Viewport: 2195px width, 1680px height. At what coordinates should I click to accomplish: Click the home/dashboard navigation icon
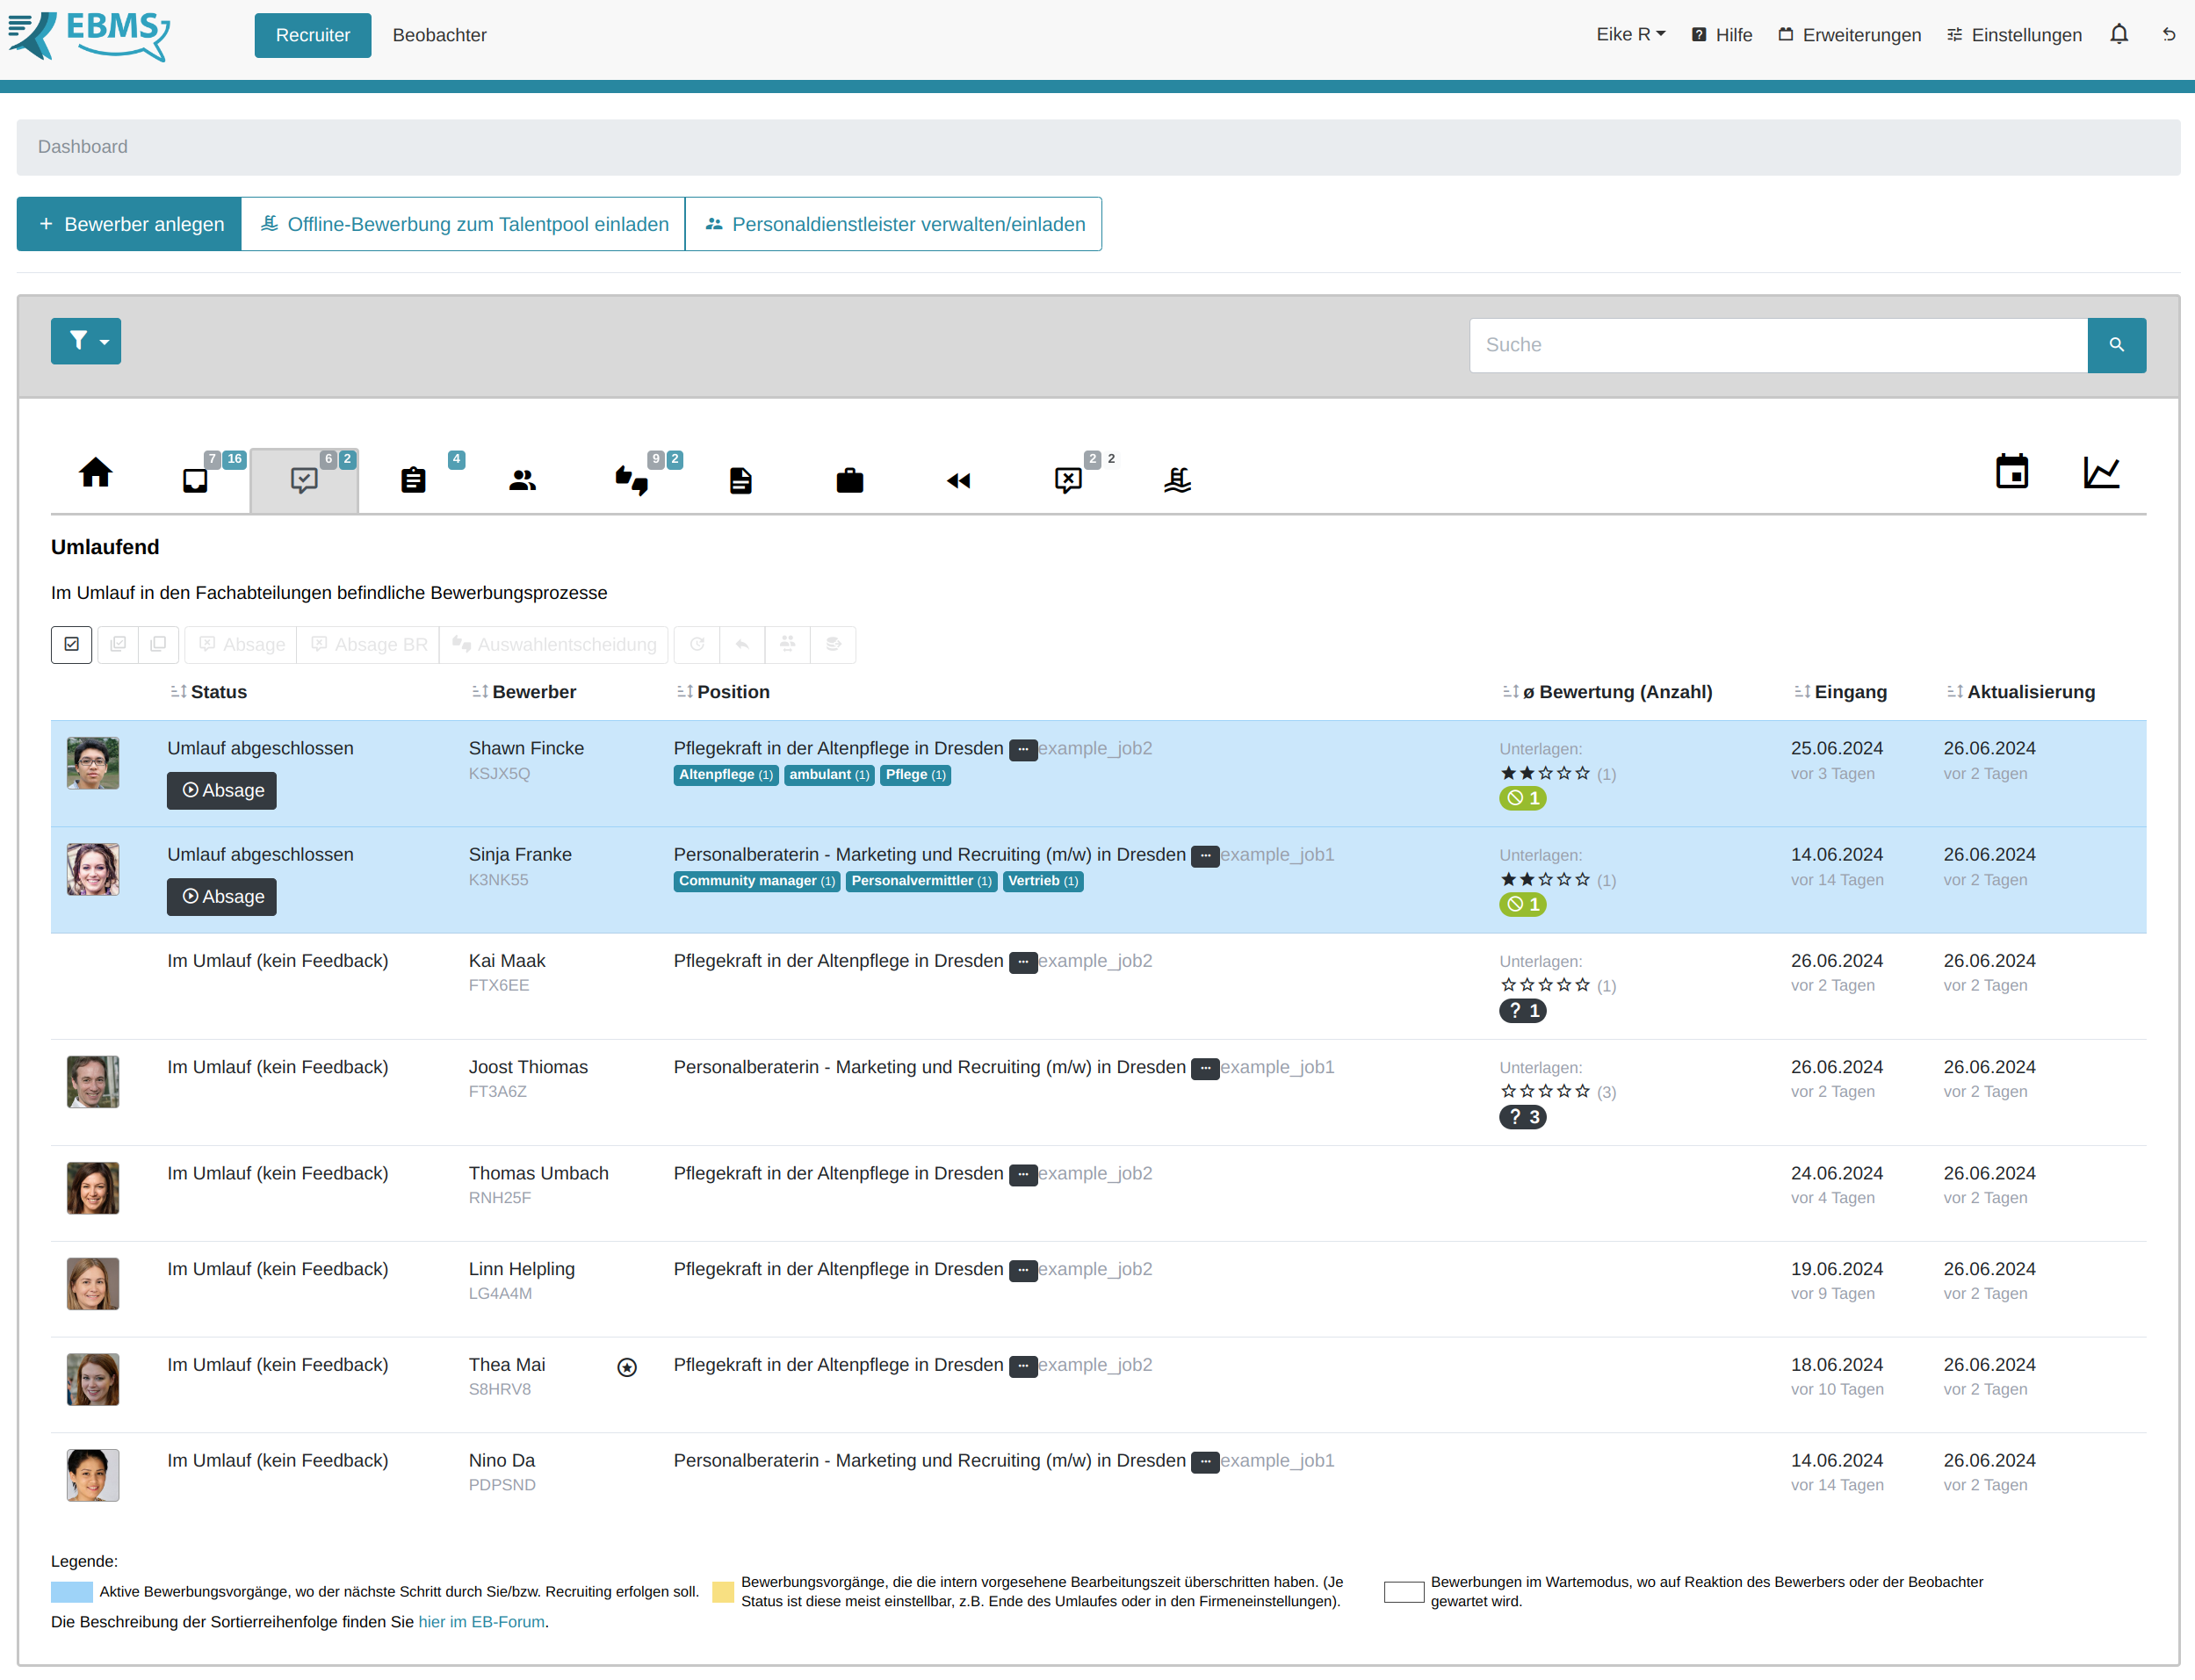[95, 473]
